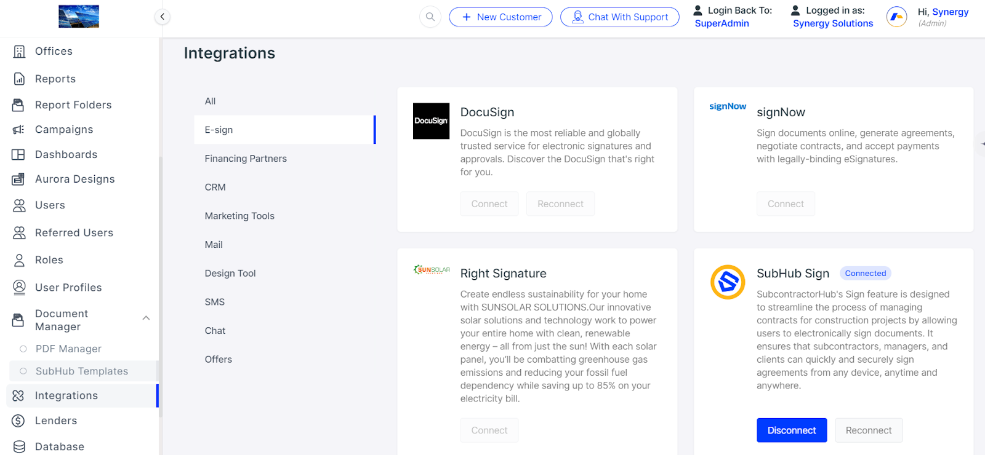The image size is (985, 455).
Task: Click the search magnifier icon in the header
Action: point(430,17)
